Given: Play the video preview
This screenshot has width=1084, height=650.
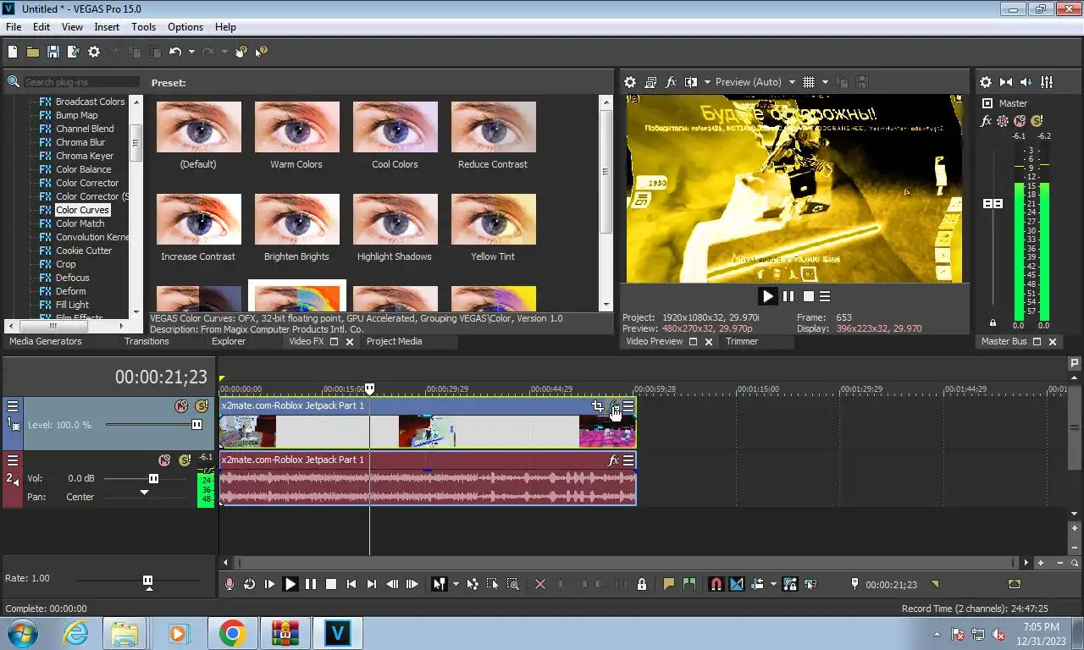Looking at the screenshot, I should (x=768, y=296).
